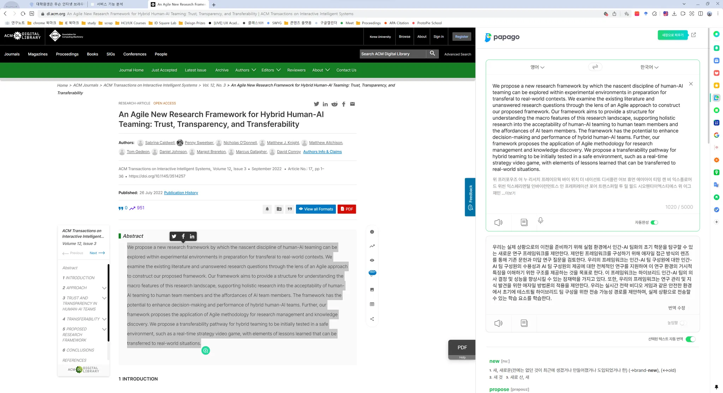
Task: Copy the translated Korean text
Action: click(524, 323)
